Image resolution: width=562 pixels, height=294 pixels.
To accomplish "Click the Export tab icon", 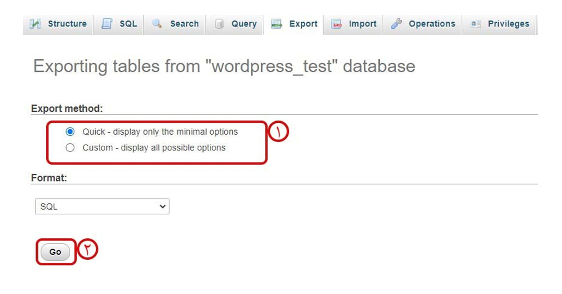I will click(276, 23).
